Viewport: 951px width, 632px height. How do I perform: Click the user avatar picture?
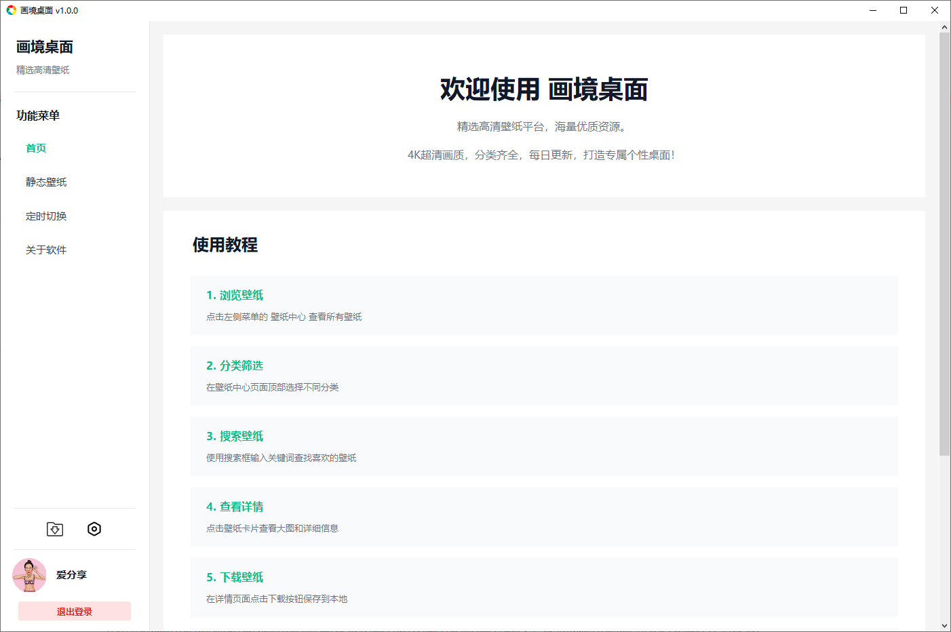point(29,575)
